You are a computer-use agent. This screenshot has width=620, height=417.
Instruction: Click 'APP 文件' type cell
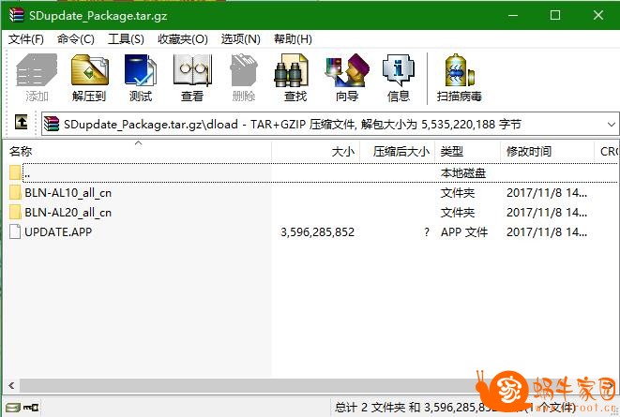(464, 231)
